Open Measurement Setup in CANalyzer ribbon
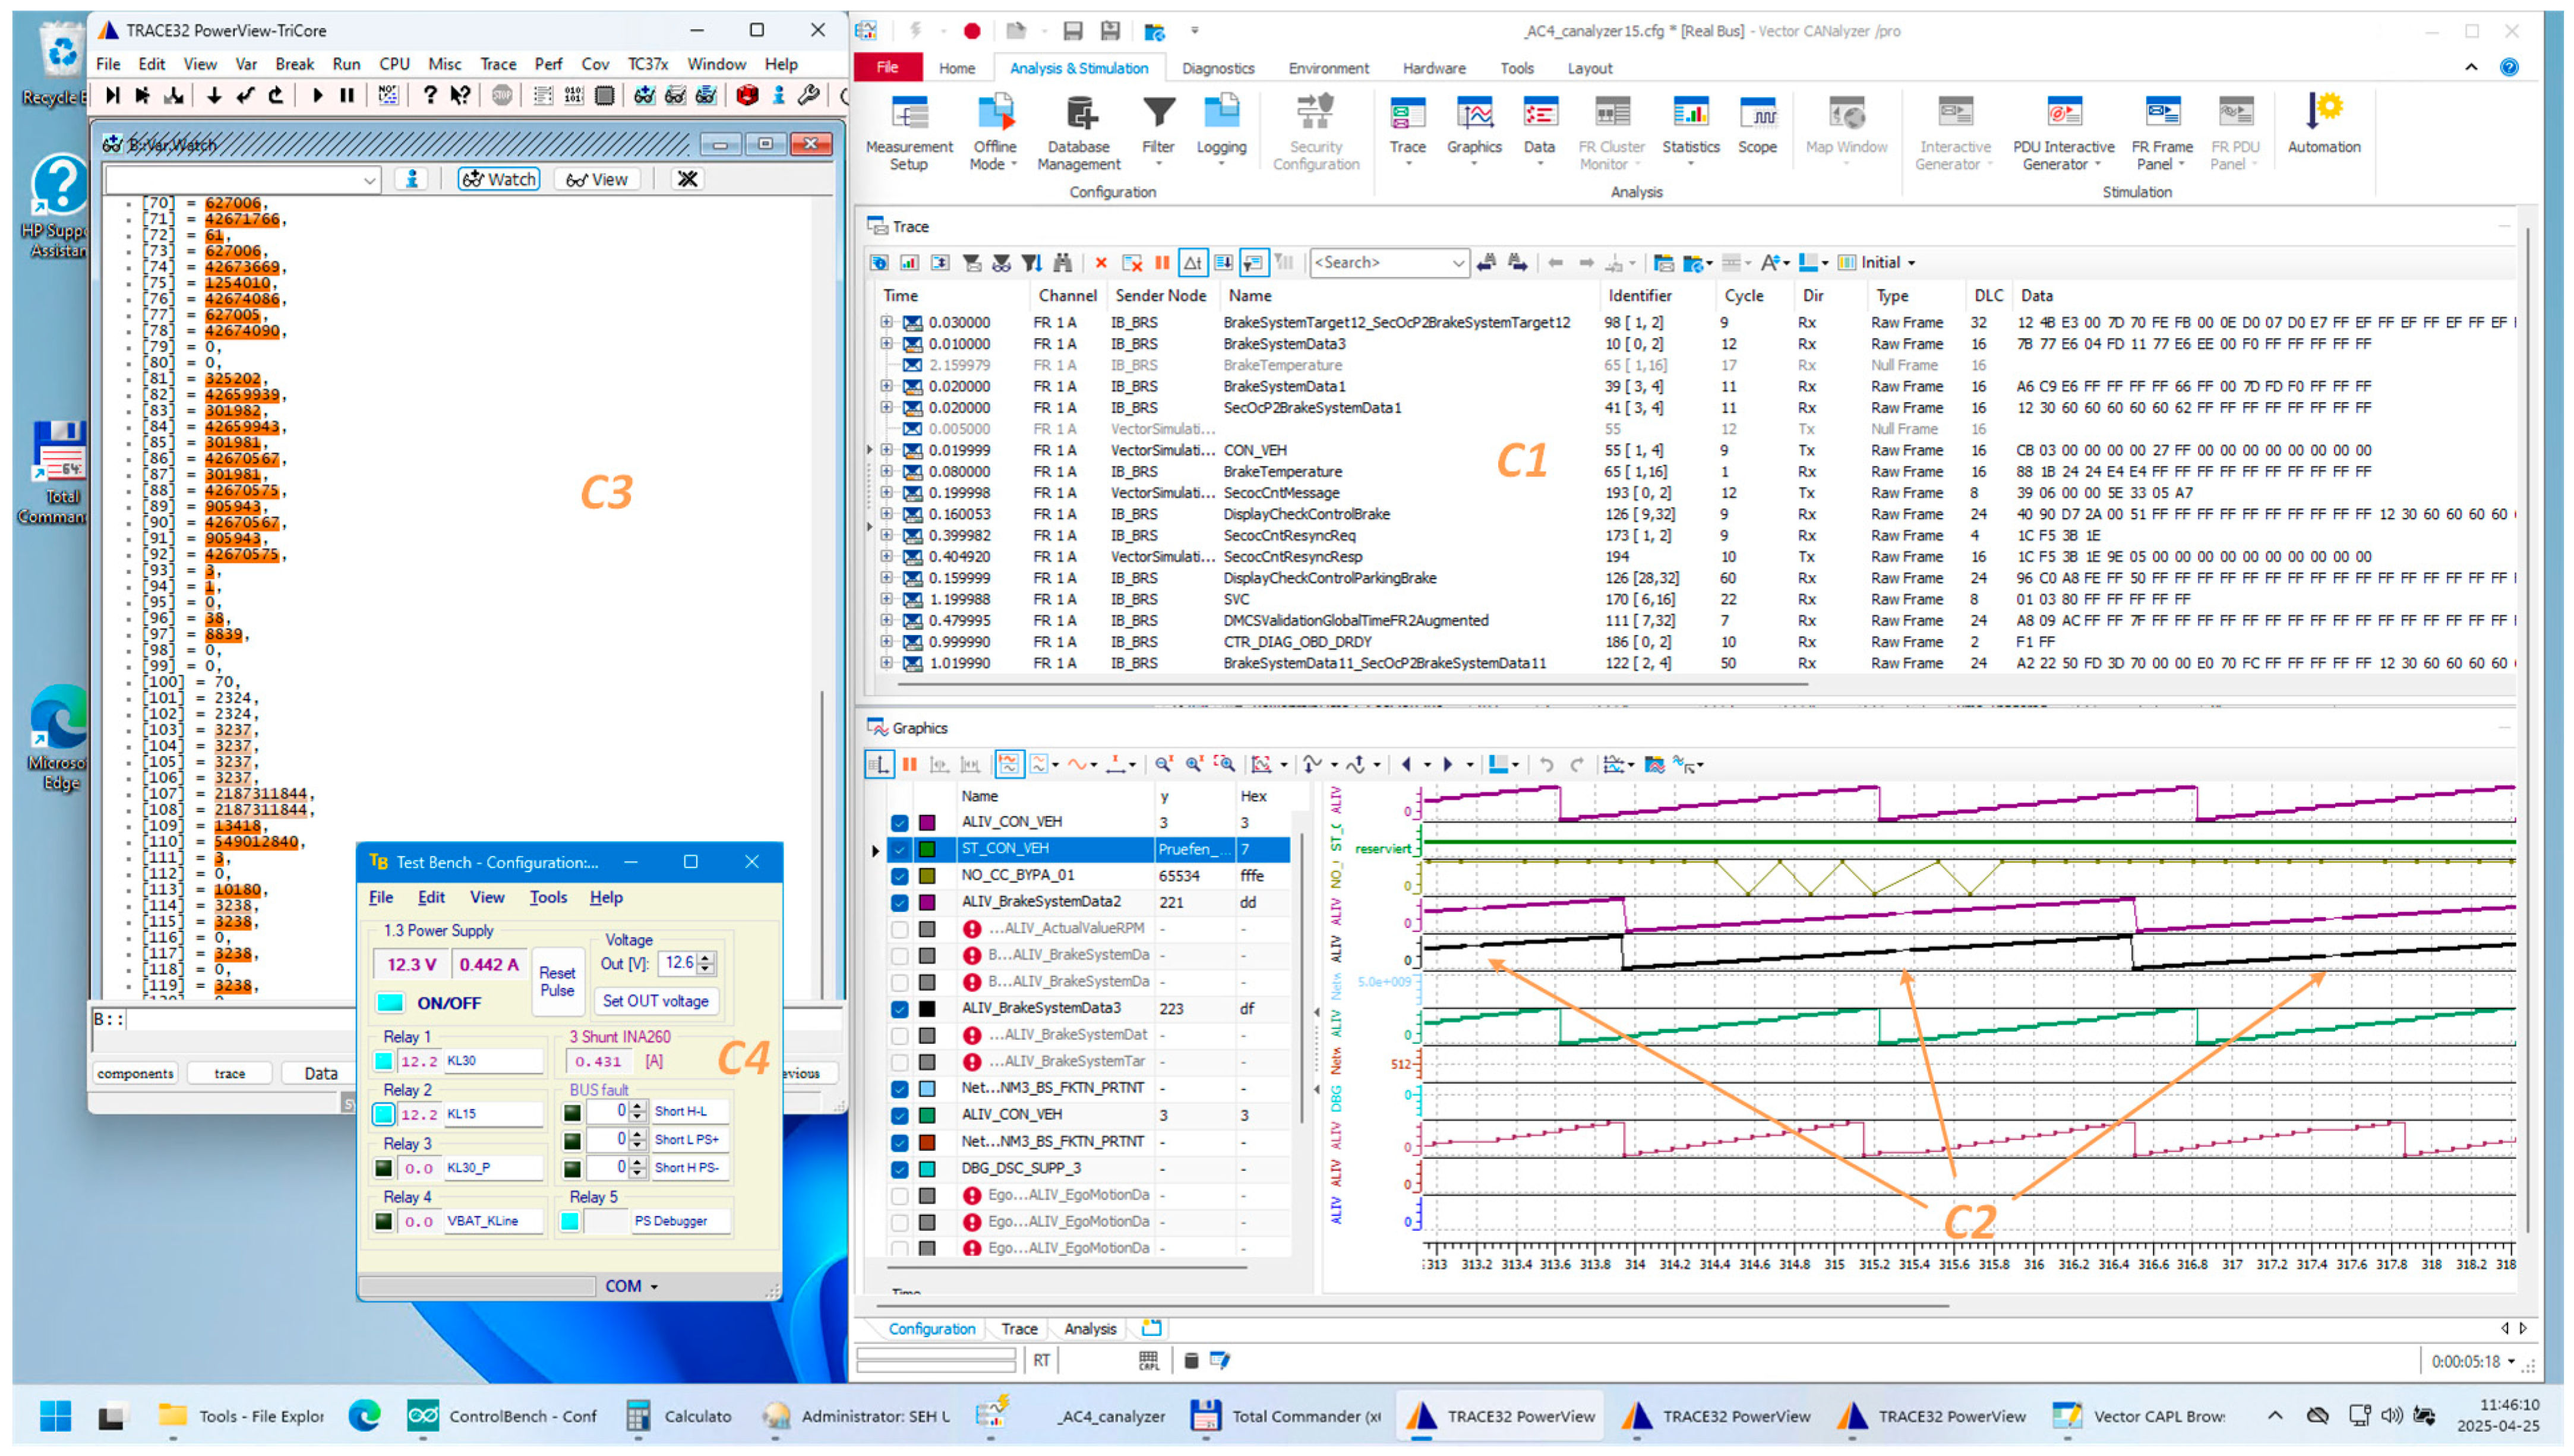2574x1456 pixels. 908,132
